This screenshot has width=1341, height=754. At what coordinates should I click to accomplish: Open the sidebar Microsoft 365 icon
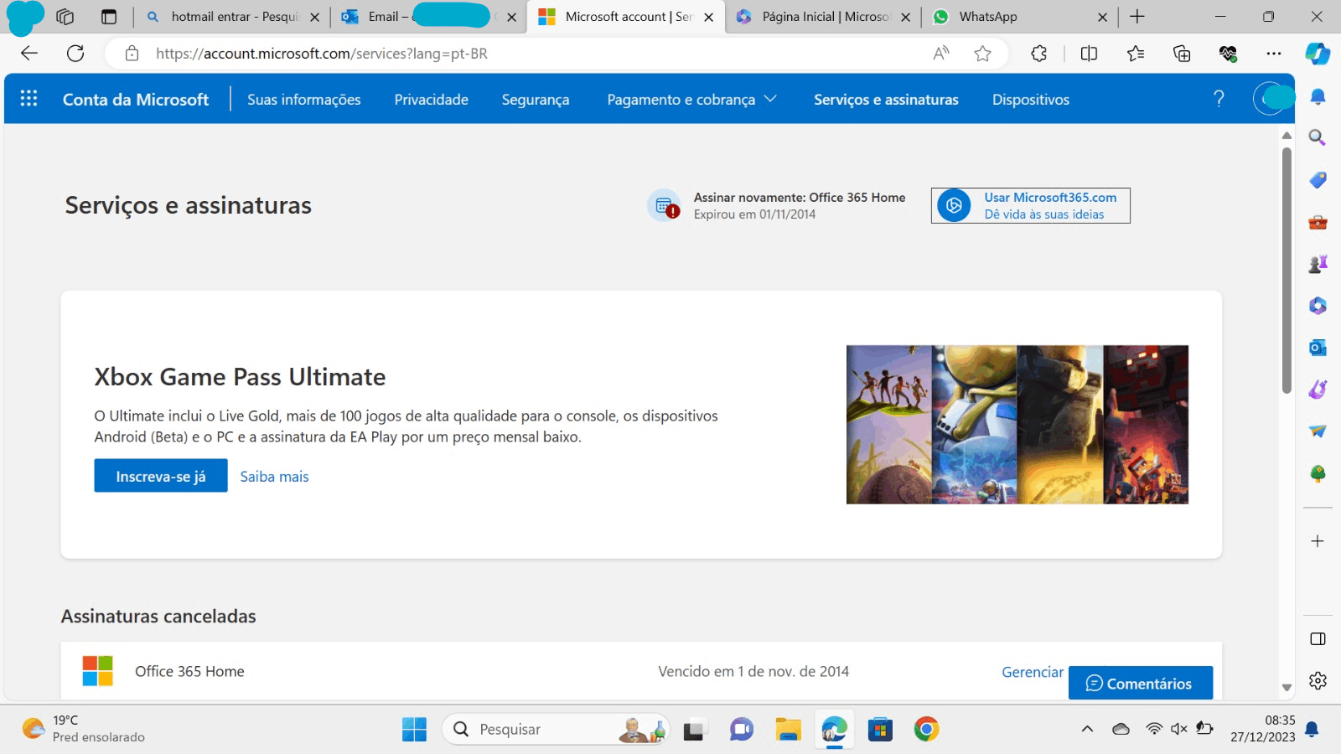[x=1318, y=306]
